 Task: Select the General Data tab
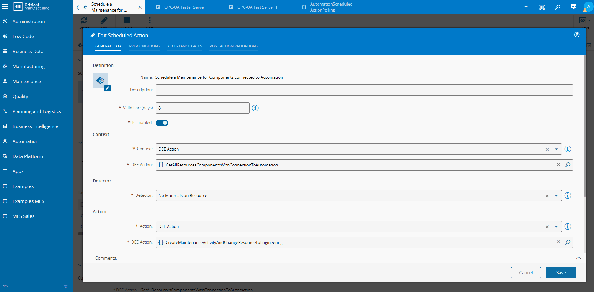pyautogui.click(x=108, y=46)
